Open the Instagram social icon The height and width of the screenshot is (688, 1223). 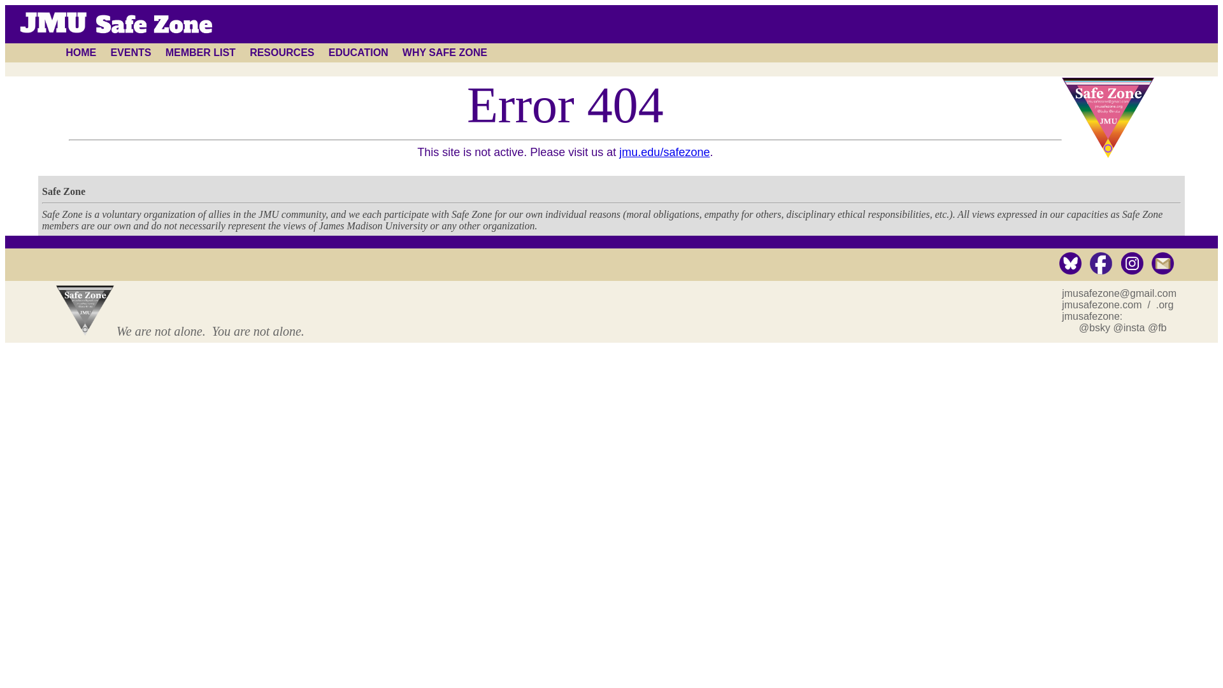click(x=1132, y=264)
